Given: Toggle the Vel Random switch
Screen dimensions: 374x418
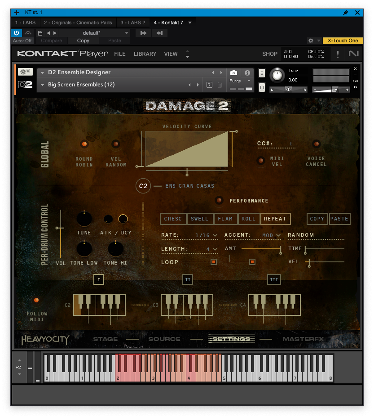Looking at the screenshot, I should click(x=116, y=144).
